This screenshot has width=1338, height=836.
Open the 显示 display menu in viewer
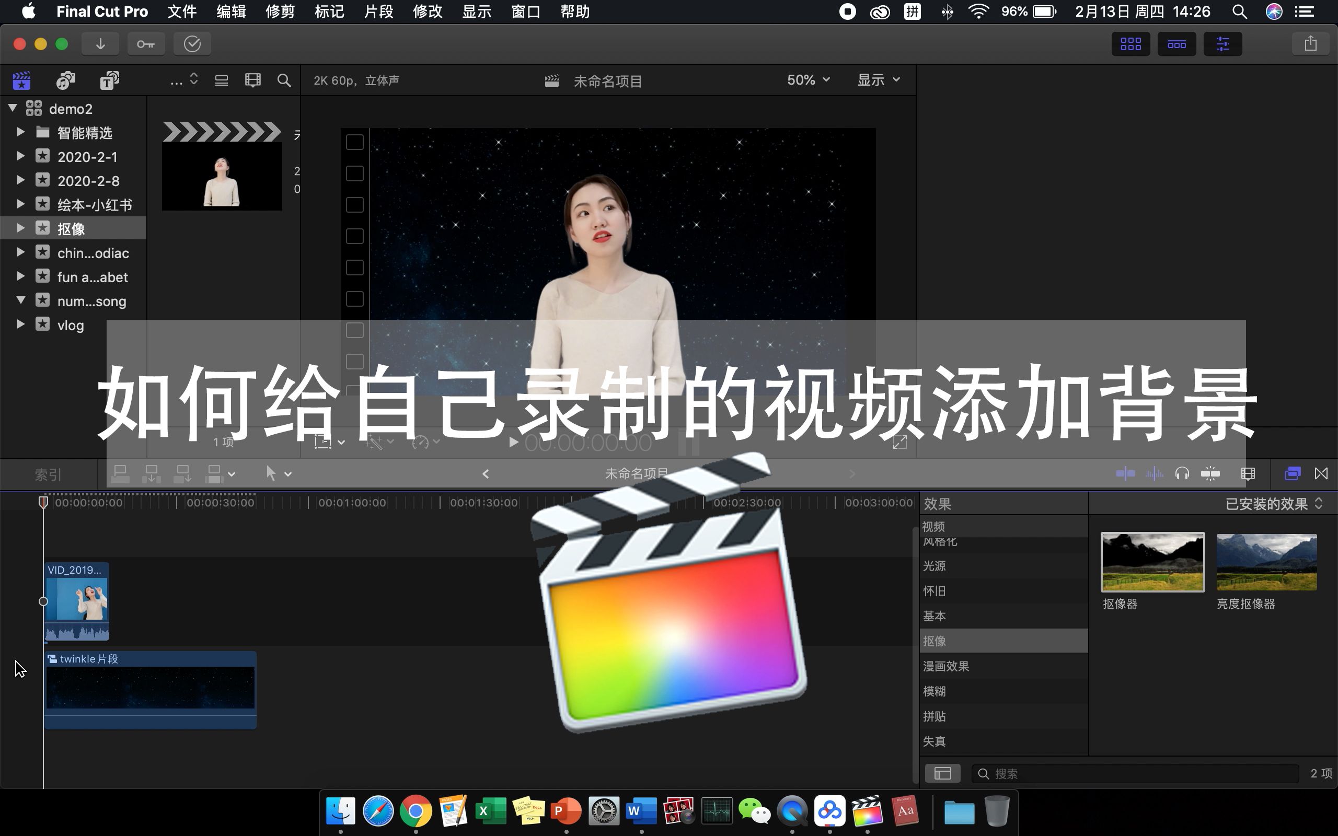coord(875,80)
